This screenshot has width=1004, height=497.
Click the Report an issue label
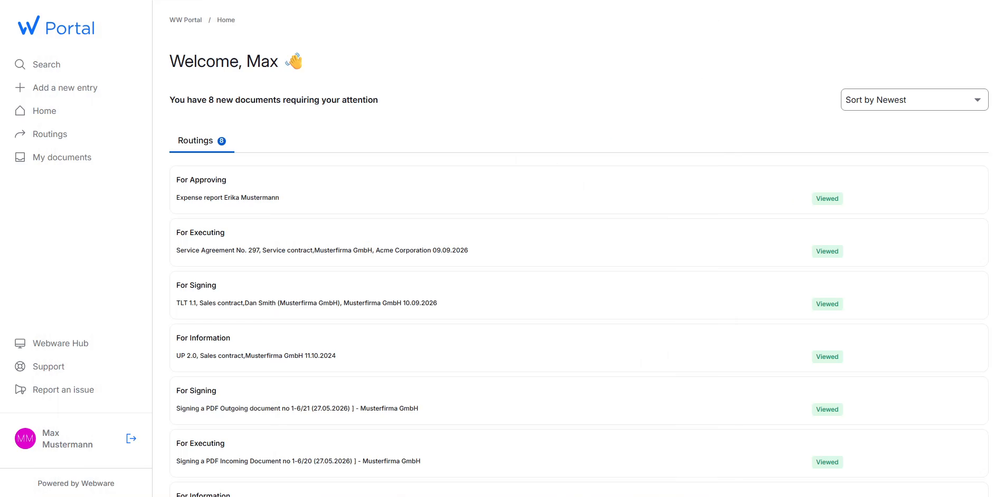[x=63, y=389]
